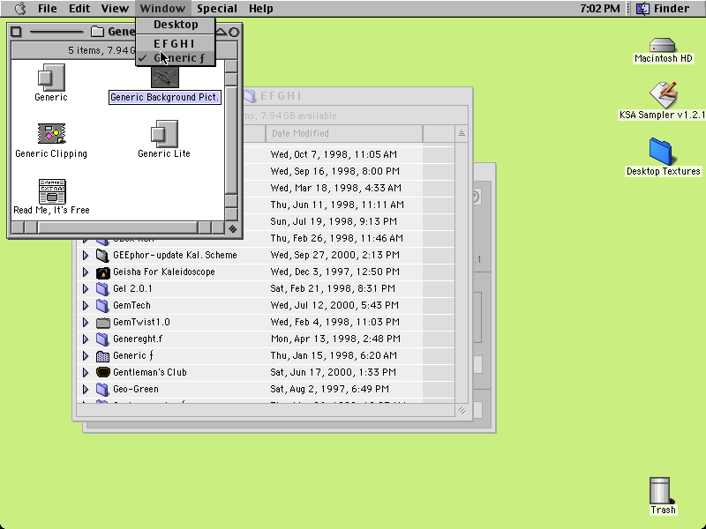Click date Sat, Aug 2, 1997, 6:49 PM
Screen dimensions: 706x529
(329, 389)
